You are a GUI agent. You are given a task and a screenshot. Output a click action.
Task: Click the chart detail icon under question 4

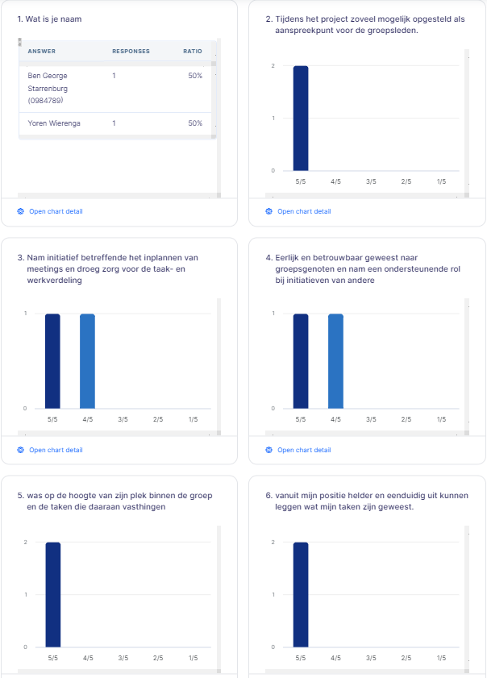(x=269, y=450)
